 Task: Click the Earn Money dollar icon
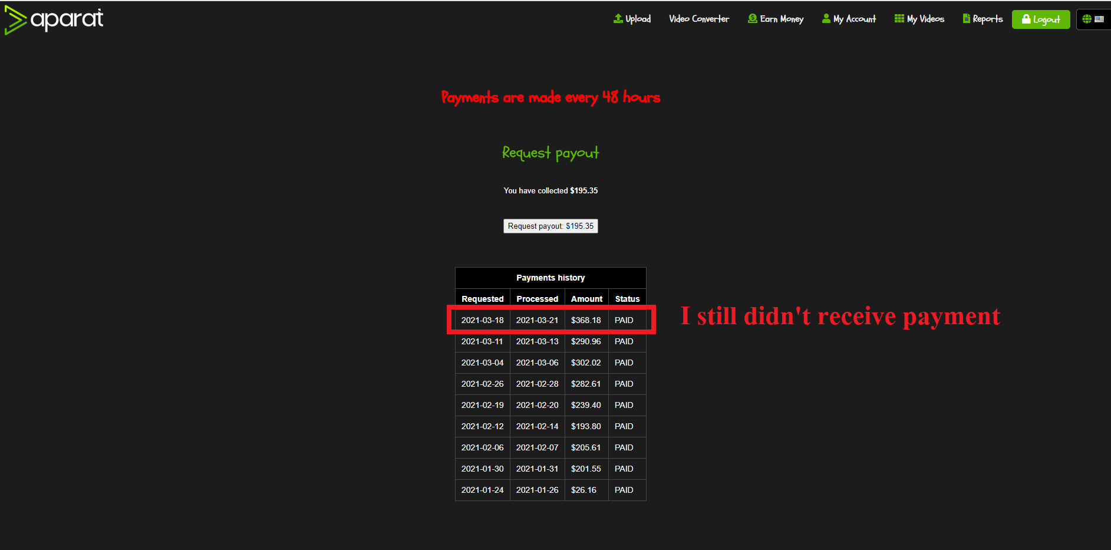752,19
